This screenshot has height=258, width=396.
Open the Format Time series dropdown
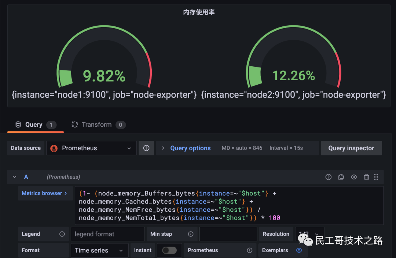[x=99, y=250]
